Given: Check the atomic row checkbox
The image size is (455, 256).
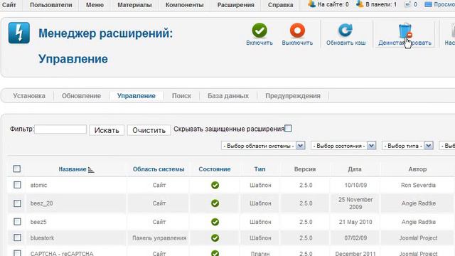Looking at the screenshot, I should [x=17, y=185].
